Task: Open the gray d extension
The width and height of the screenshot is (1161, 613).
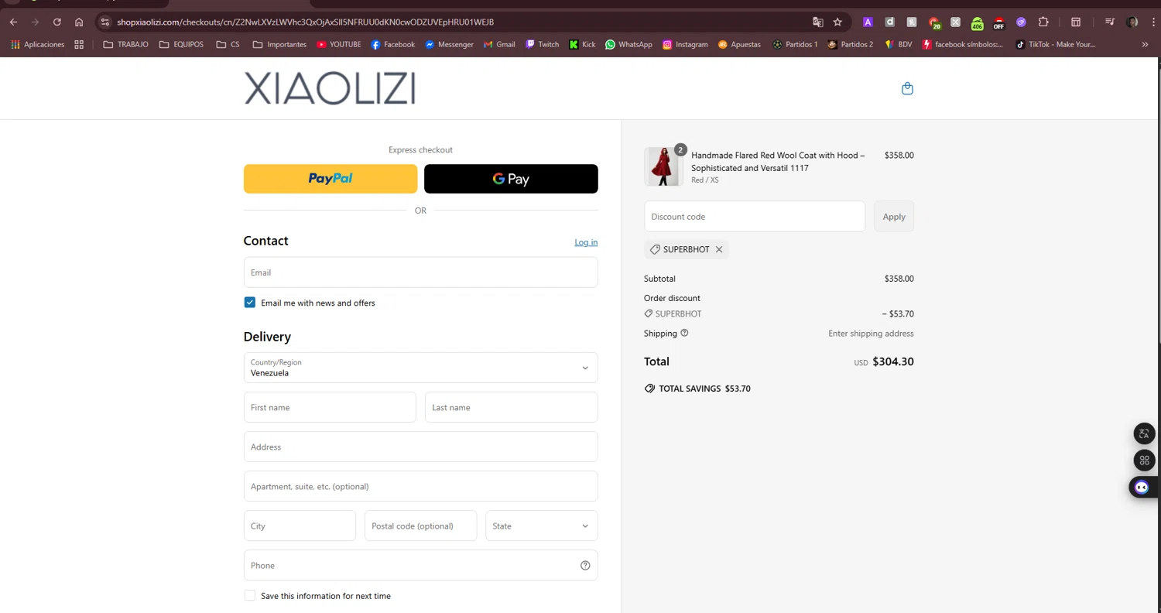Action: tap(889, 22)
